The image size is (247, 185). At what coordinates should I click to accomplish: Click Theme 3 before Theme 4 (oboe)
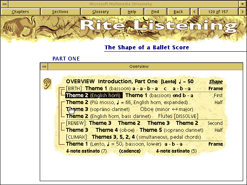[77, 130]
